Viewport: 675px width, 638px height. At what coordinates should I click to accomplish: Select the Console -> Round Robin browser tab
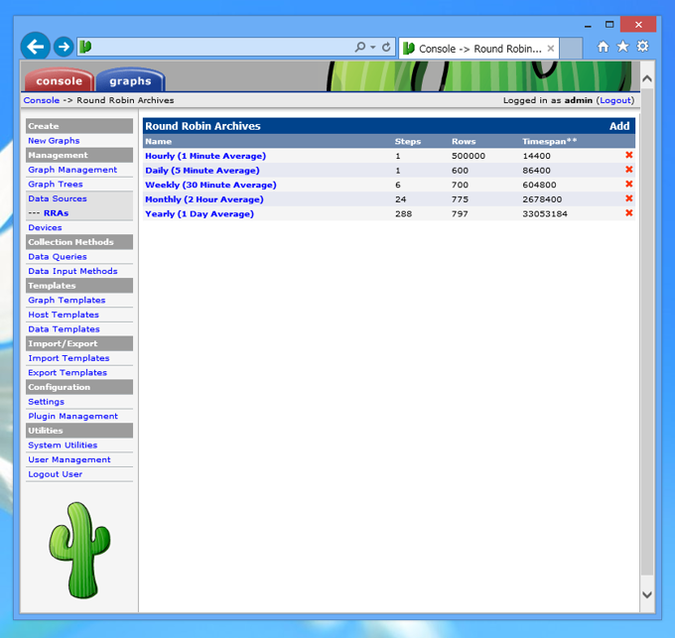[479, 49]
